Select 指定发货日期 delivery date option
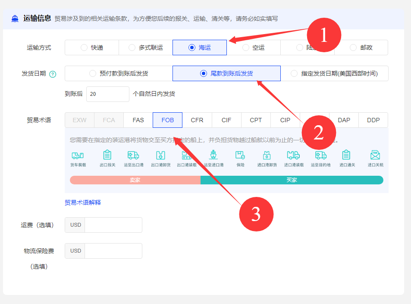Image resolution: width=411 pixels, height=304 pixels. point(334,73)
